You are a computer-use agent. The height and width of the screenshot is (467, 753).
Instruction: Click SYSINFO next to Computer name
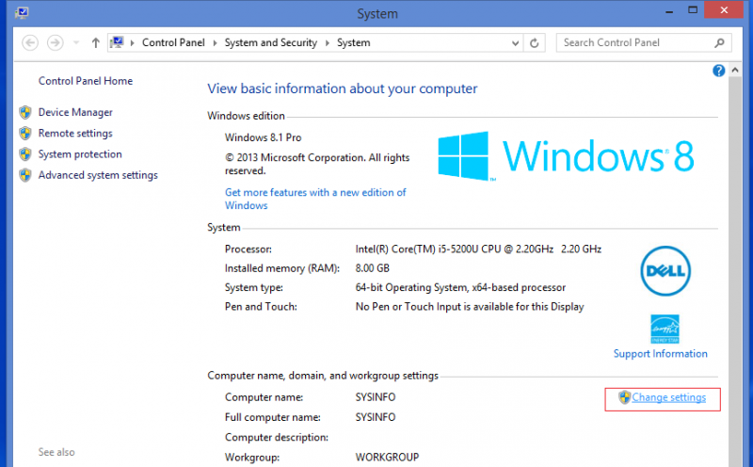[376, 397]
